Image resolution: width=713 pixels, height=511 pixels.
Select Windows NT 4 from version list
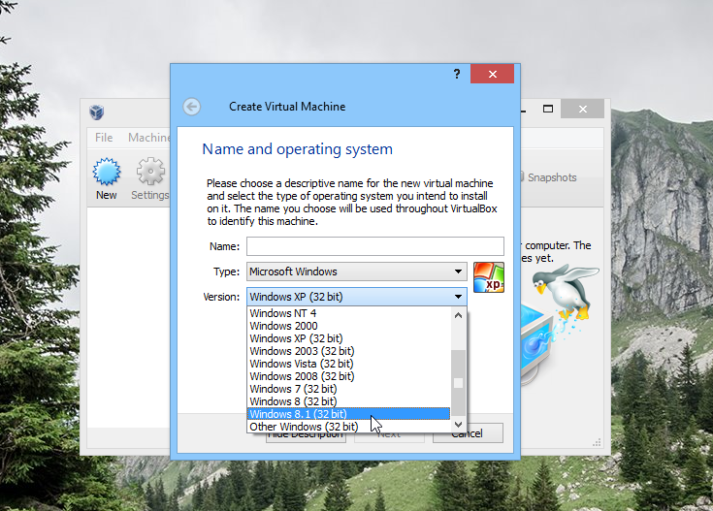click(349, 313)
